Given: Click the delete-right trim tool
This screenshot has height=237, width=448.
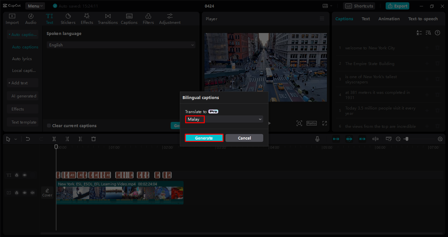Looking at the screenshot, I should point(80,139).
